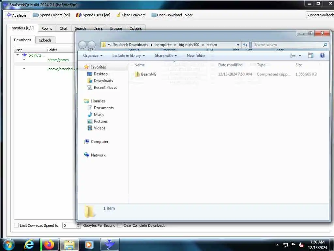334x251 pixels.
Task: Sort by Date modified column header
Action: coord(230,65)
